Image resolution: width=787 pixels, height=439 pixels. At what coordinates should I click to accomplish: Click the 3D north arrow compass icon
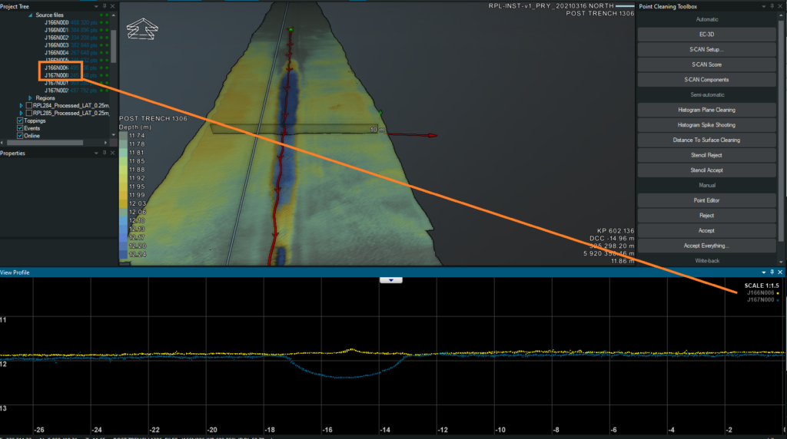[142, 29]
